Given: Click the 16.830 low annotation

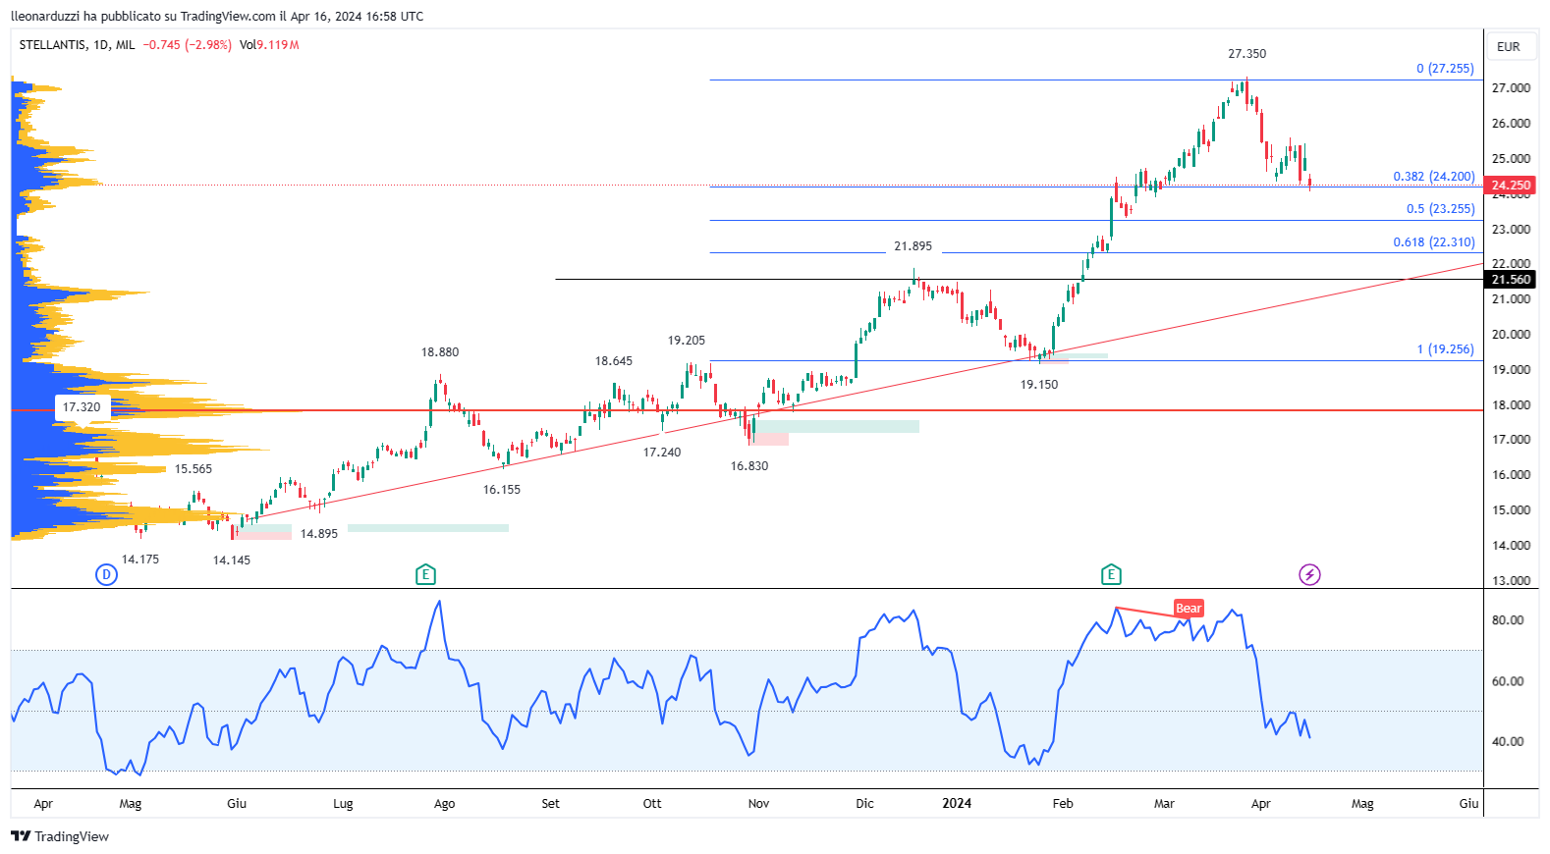Looking at the screenshot, I should [749, 466].
